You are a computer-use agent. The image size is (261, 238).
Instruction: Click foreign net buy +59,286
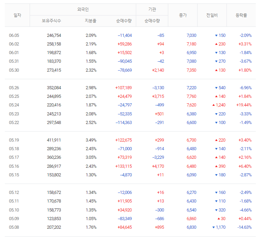coord(125,44)
